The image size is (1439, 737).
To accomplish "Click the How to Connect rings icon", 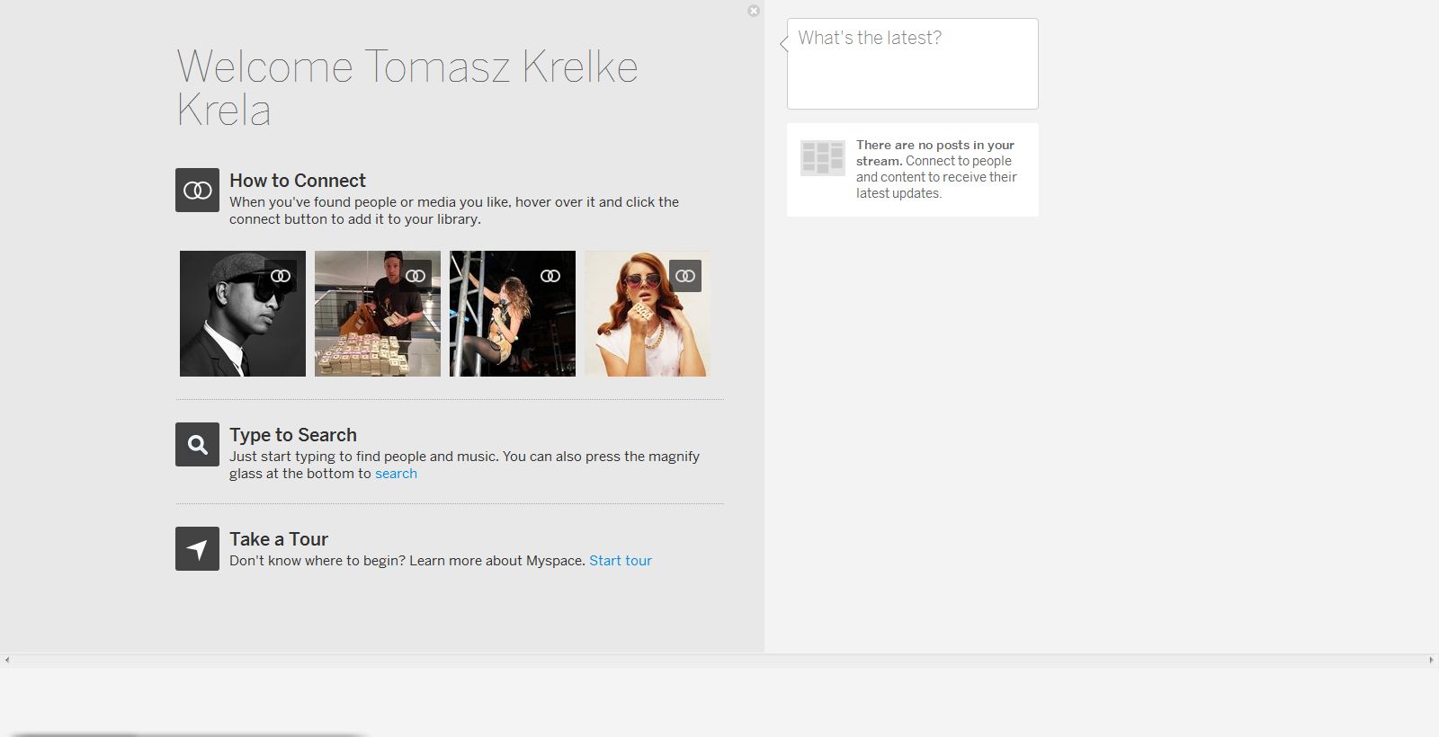I will click(197, 190).
